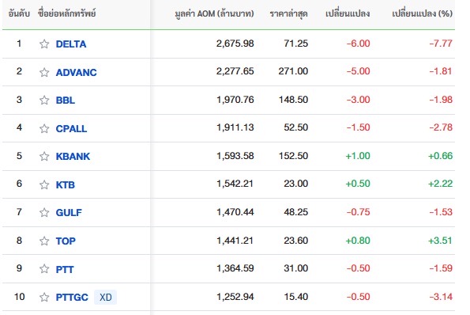Image resolution: width=470 pixels, height=315 pixels.
Task: Click the star beside KTB
Action: click(x=44, y=184)
